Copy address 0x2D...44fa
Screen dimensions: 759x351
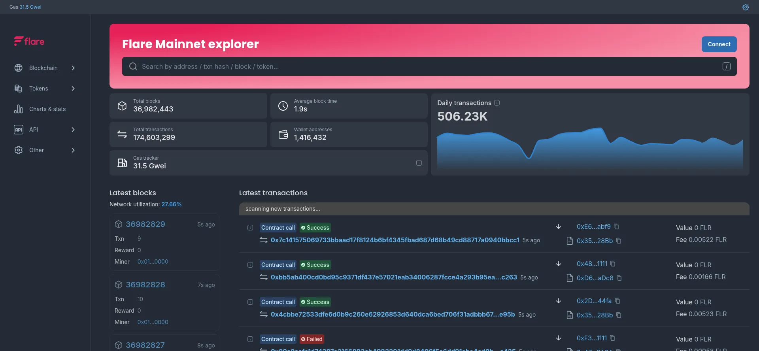[617, 301]
